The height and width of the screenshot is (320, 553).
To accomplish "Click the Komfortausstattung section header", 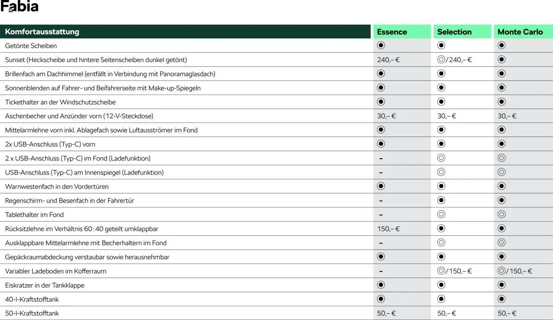I will [42, 32].
